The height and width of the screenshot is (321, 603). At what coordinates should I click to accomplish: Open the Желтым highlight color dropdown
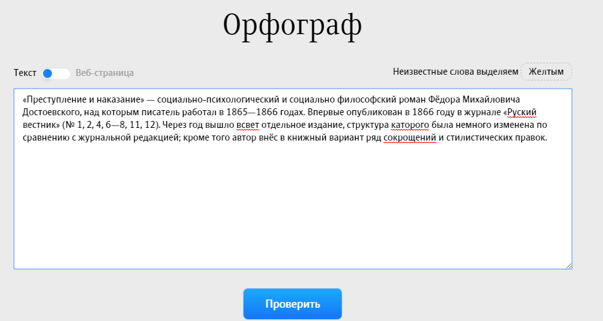coord(546,72)
